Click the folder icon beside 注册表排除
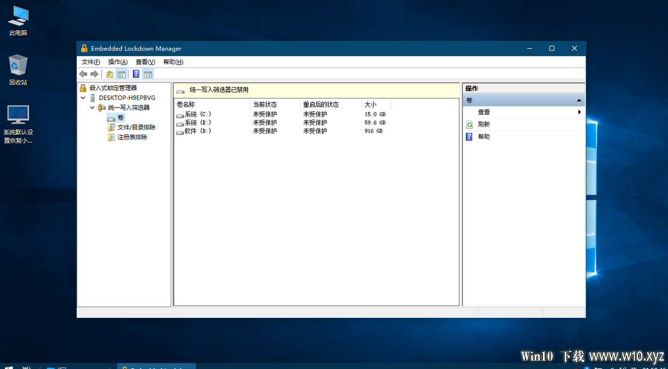 [x=111, y=137]
